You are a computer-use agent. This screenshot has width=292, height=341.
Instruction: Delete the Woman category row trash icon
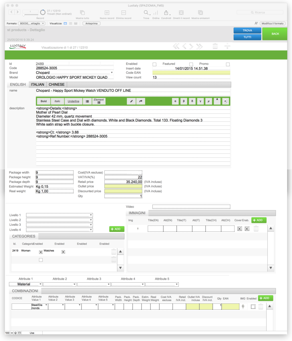pyautogui.click(x=114, y=252)
